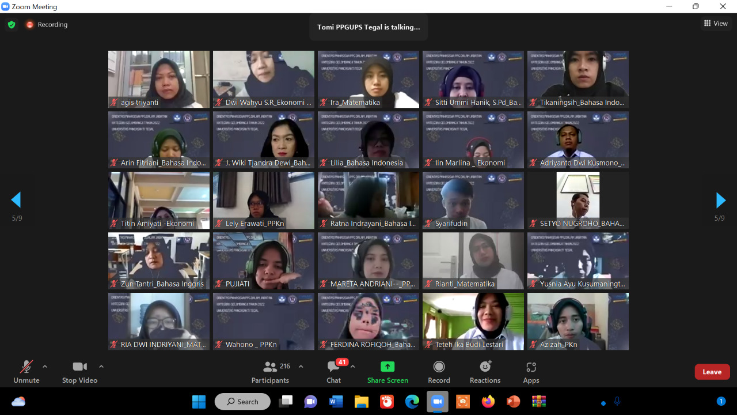Select Rianti_Matematika video tile
The image size is (737, 415).
pyautogui.click(x=473, y=260)
